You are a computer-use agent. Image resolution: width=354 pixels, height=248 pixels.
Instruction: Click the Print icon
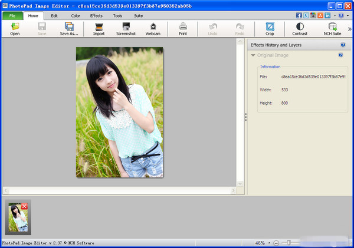coord(183,27)
